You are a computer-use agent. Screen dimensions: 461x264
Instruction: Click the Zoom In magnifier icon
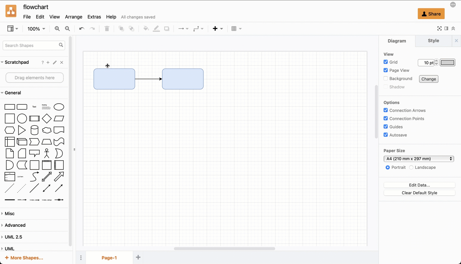pos(57,29)
